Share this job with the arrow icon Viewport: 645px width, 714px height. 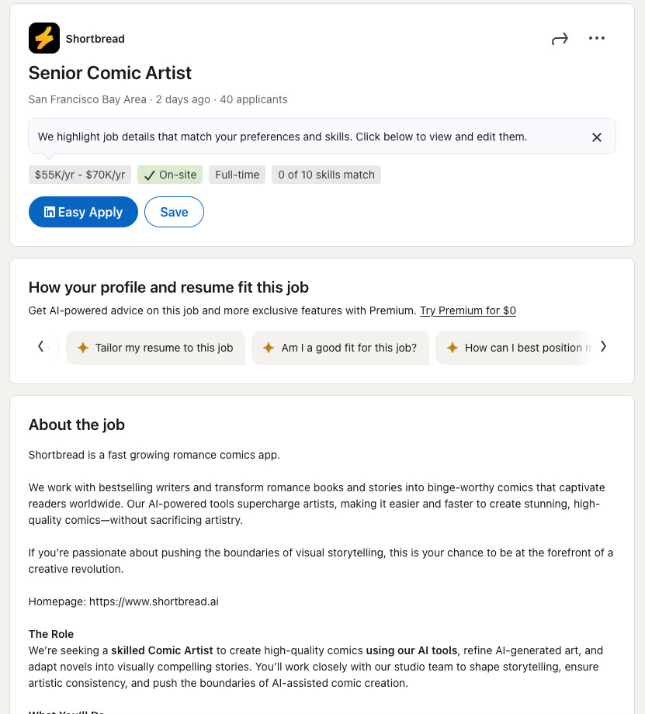560,39
